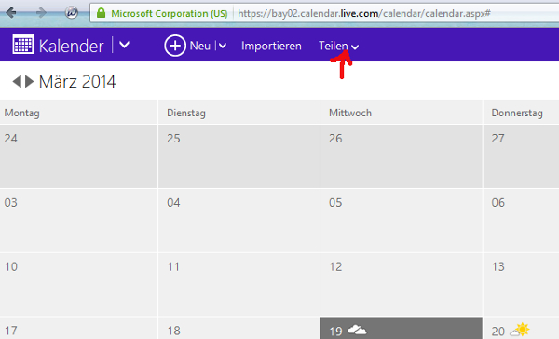Click the Dienstag column header
This screenshot has width=559, height=339.
pyautogui.click(x=239, y=113)
